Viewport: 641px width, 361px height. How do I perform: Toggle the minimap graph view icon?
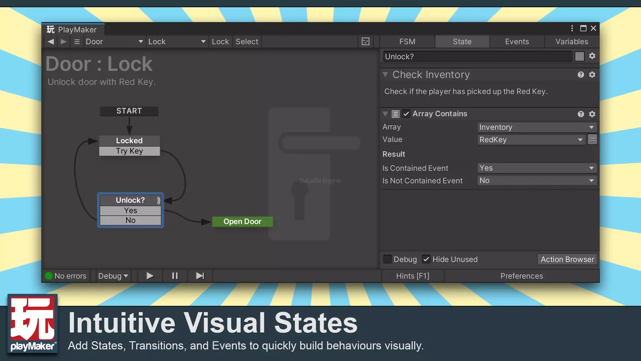365,41
